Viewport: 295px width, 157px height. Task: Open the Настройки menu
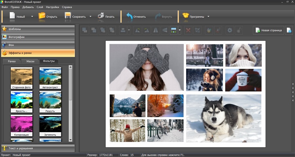(x=52, y=7)
